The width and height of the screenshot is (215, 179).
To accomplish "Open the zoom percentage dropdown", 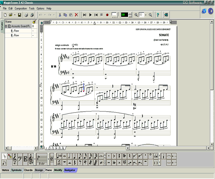I will point(146,15).
